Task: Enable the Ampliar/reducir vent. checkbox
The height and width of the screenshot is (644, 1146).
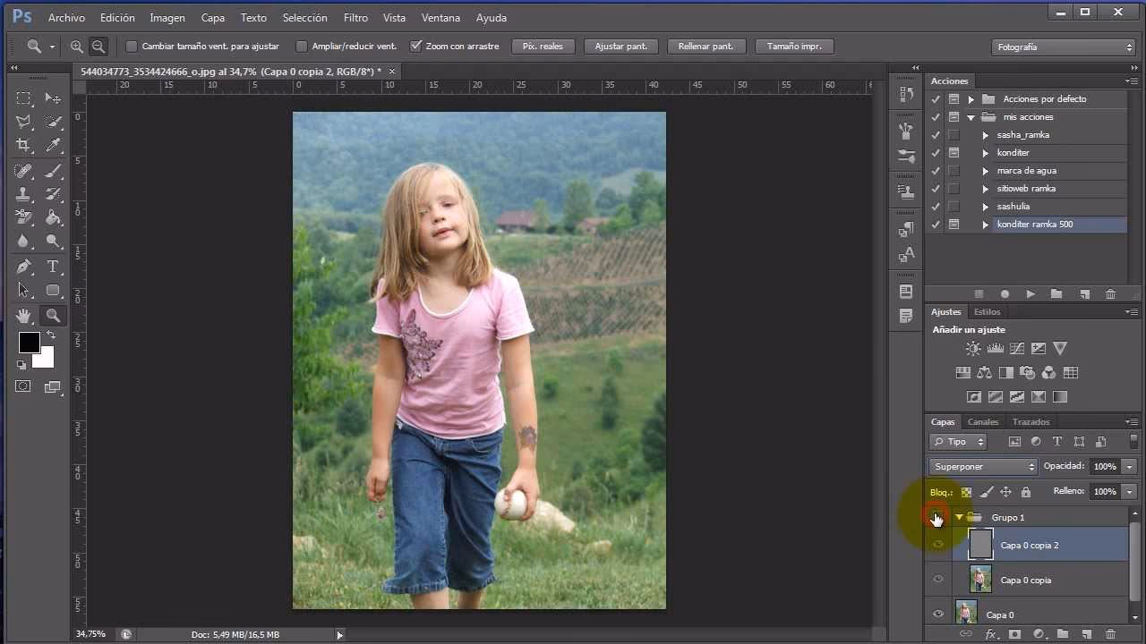Action: (x=301, y=46)
